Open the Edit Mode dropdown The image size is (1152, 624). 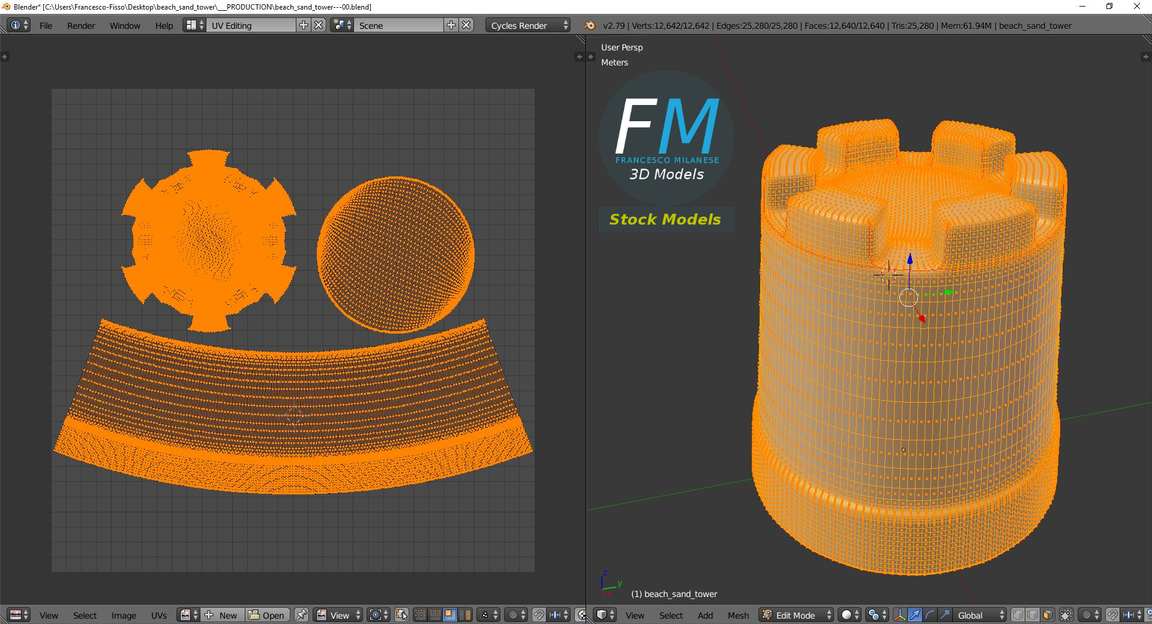click(797, 615)
